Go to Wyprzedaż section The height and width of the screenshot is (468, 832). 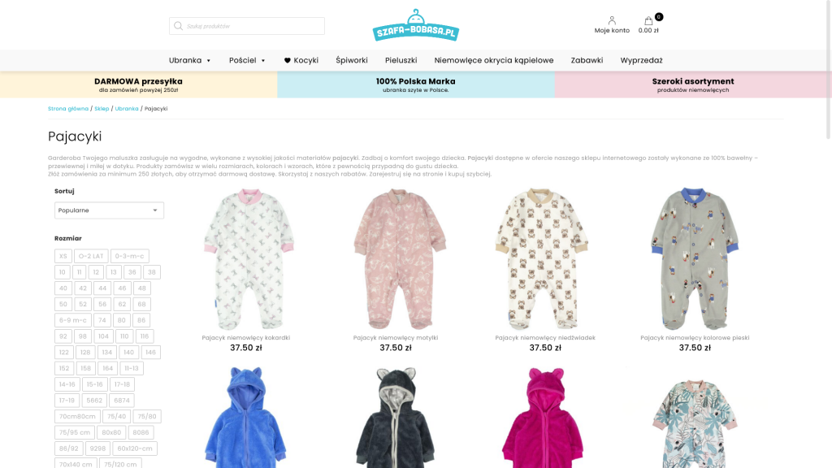pos(641,60)
